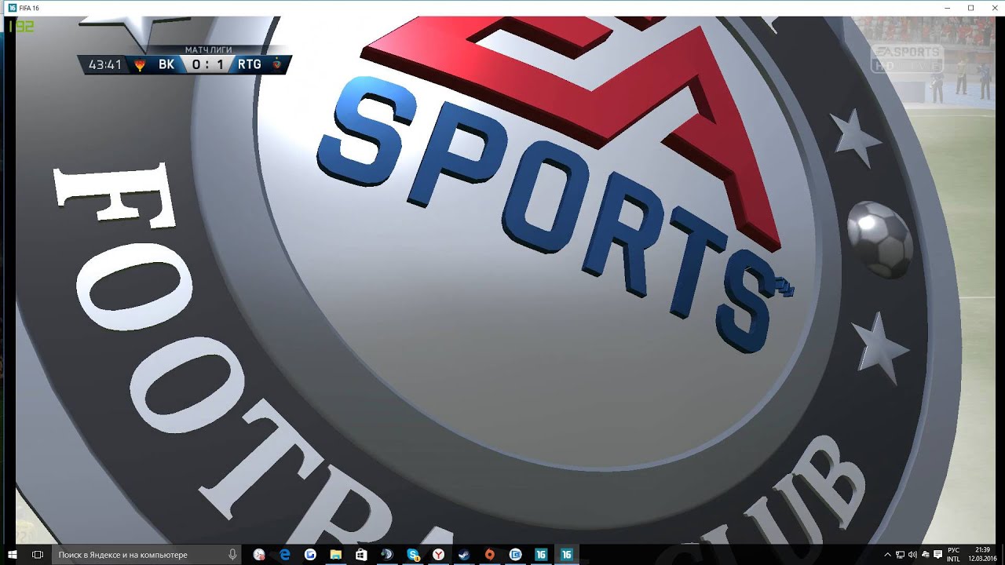Switch to the active FIFA 16 taskbar icon
The height and width of the screenshot is (565, 1005).
coord(566,554)
